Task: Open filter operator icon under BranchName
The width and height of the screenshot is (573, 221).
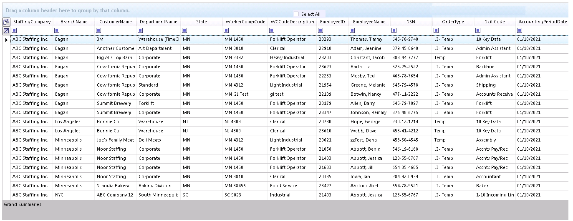Action: coord(57,30)
